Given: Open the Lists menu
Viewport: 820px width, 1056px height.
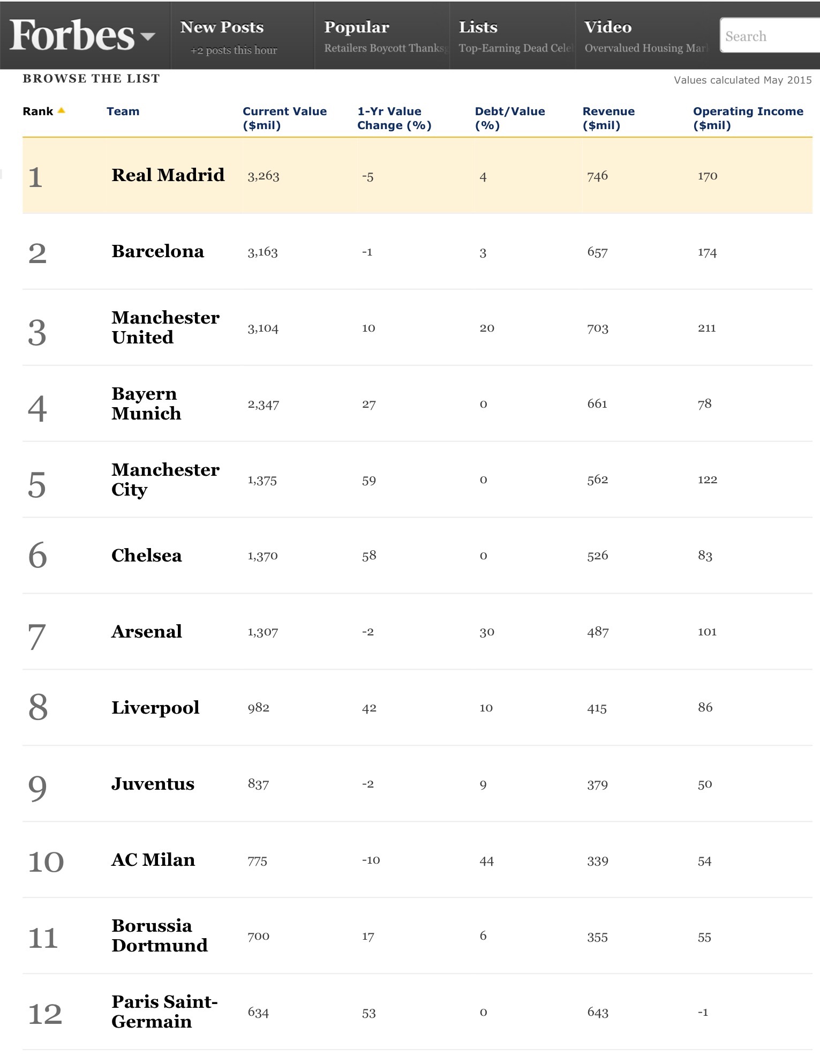Looking at the screenshot, I should 478,27.
